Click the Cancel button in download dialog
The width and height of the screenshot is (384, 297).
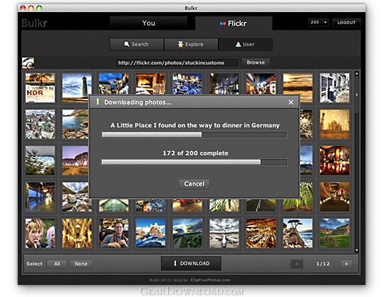pyautogui.click(x=194, y=183)
